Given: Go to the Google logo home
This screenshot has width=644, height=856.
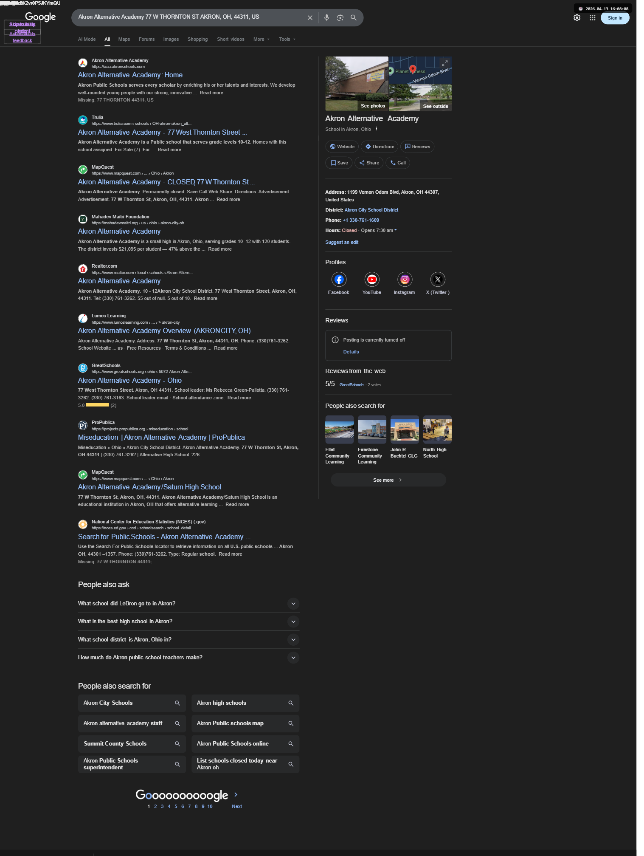Looking at the screenshot, I should (x=40, y=17).
